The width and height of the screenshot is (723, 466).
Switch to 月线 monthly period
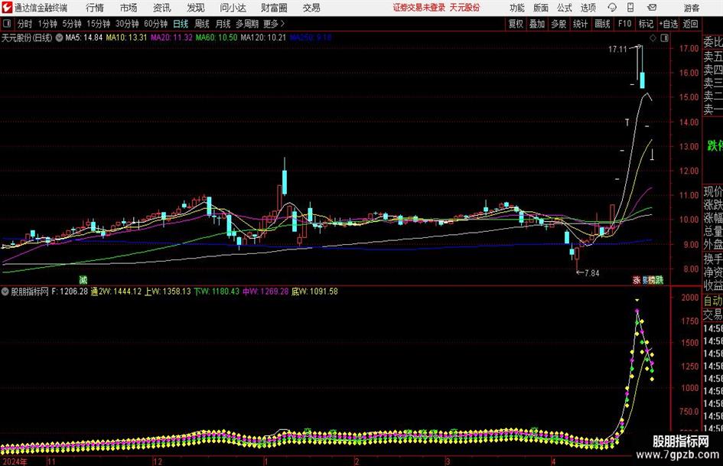tap(223, 24)
